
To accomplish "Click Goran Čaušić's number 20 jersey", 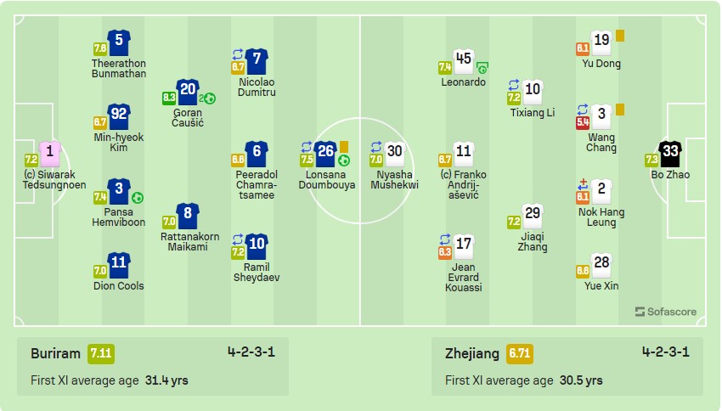I will (188, 92).
